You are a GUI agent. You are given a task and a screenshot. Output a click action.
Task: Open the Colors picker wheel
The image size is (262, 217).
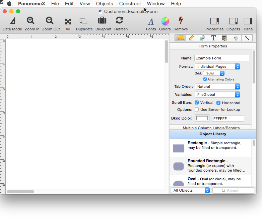click(165, 21)
